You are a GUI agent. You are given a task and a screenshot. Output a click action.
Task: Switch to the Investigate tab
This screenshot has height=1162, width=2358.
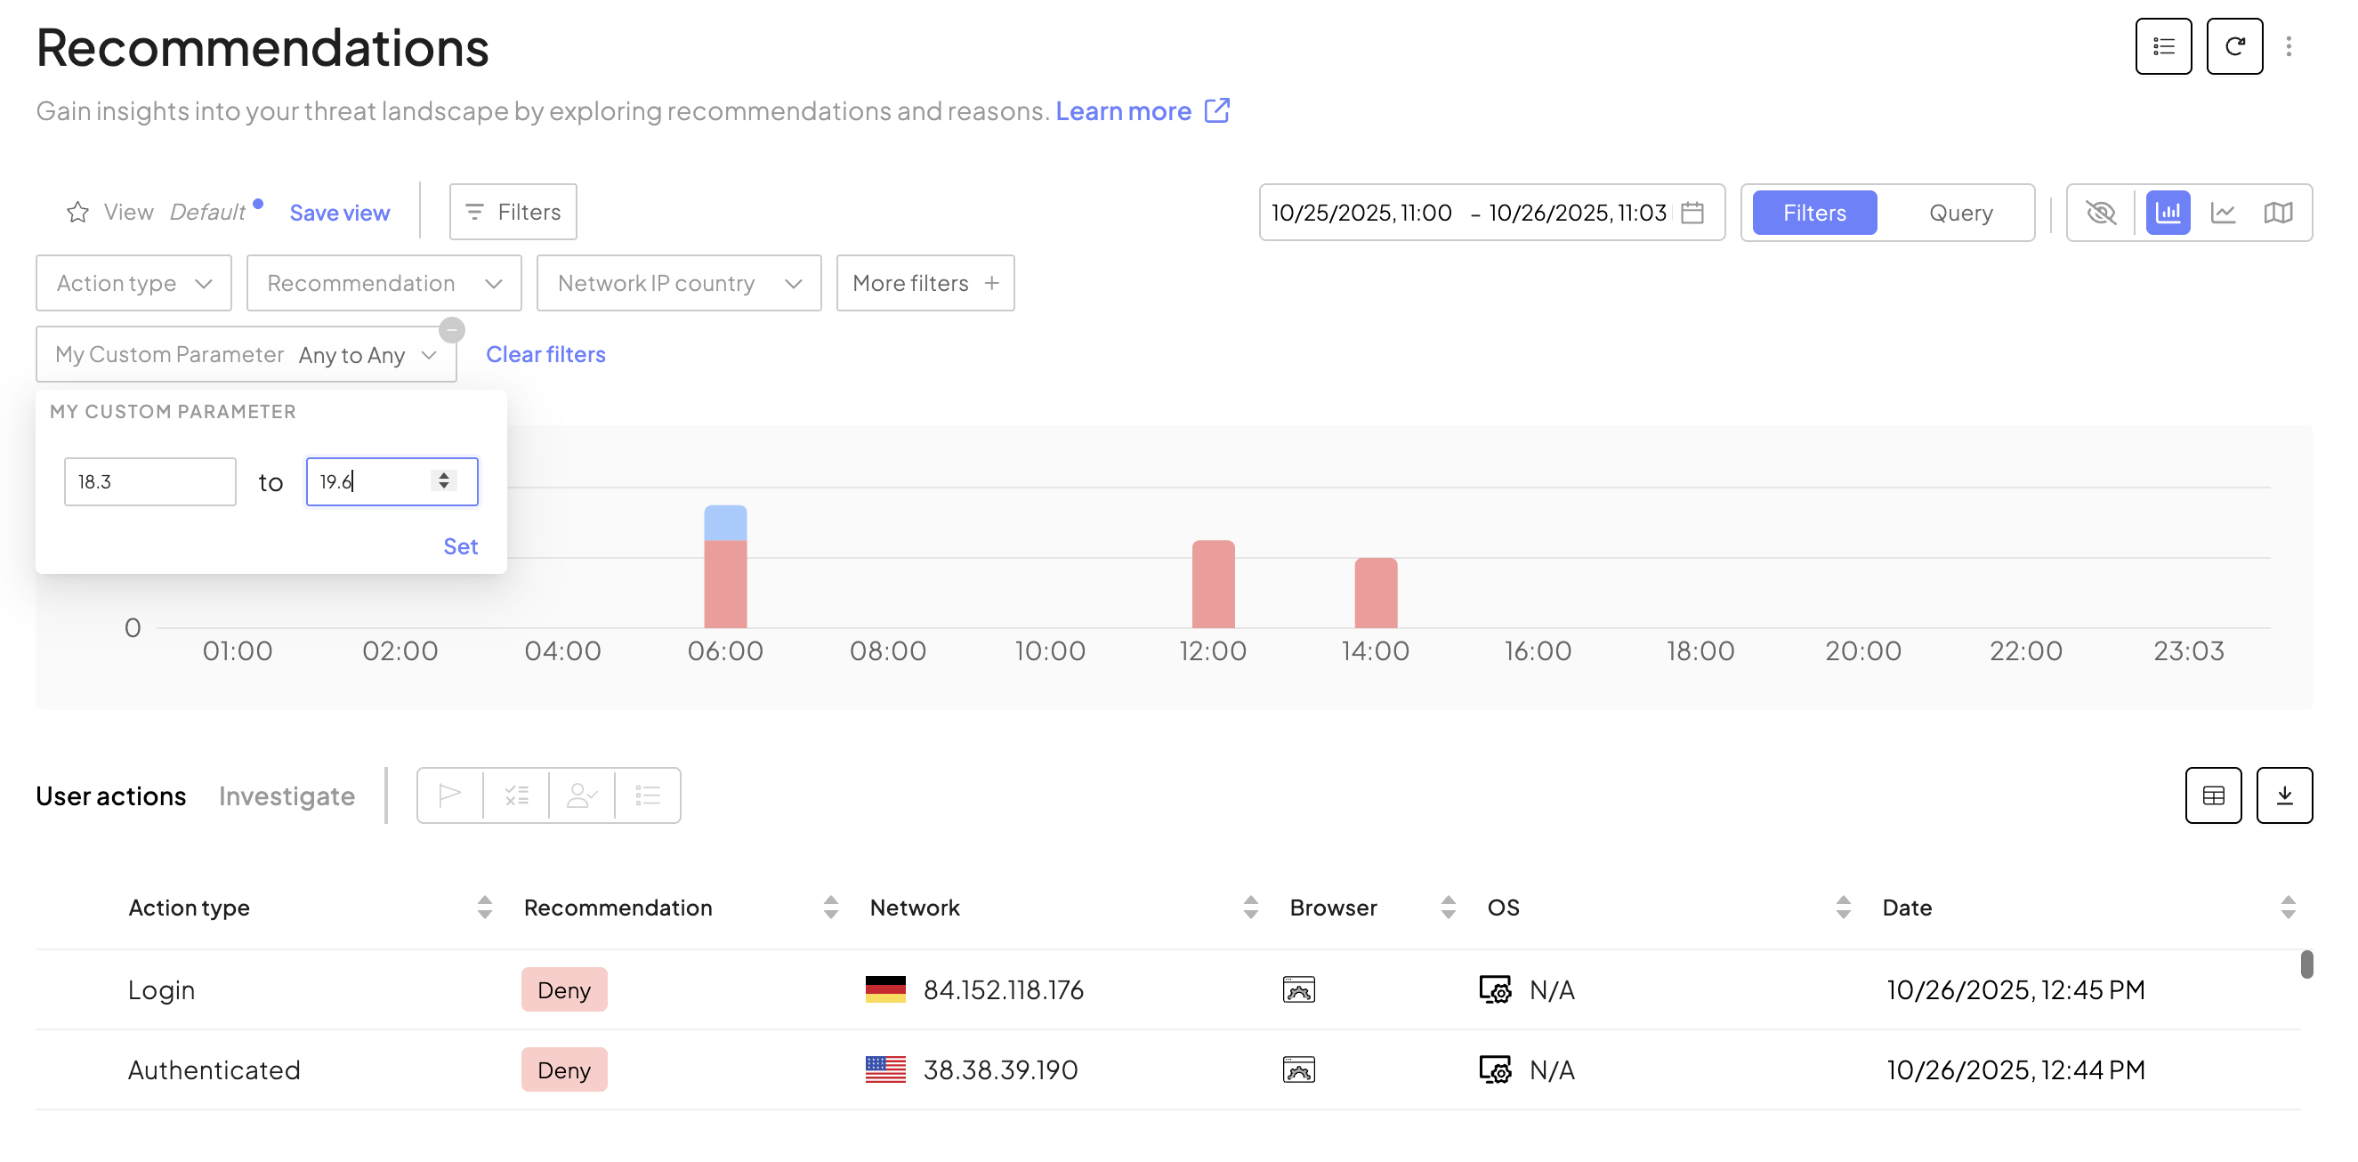[x=287, y=795]
